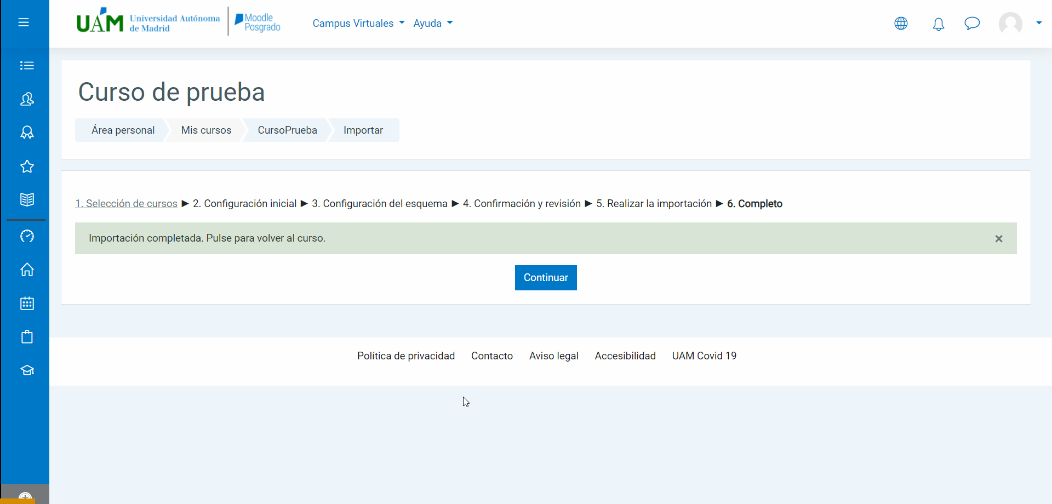Image resolution: width=1052 pixels, height=504 pixels.
Task: Open the user profile menu arrow
Action: [1038, 23]
